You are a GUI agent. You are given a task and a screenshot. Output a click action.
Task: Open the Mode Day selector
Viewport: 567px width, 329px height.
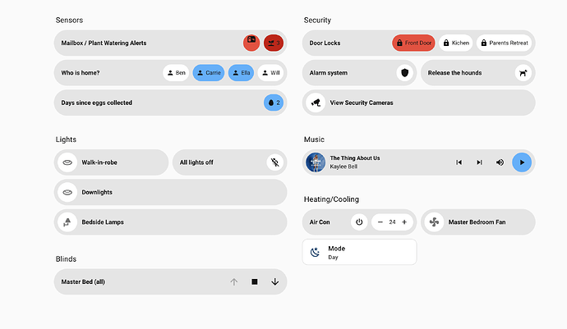[x=359, y=252]
